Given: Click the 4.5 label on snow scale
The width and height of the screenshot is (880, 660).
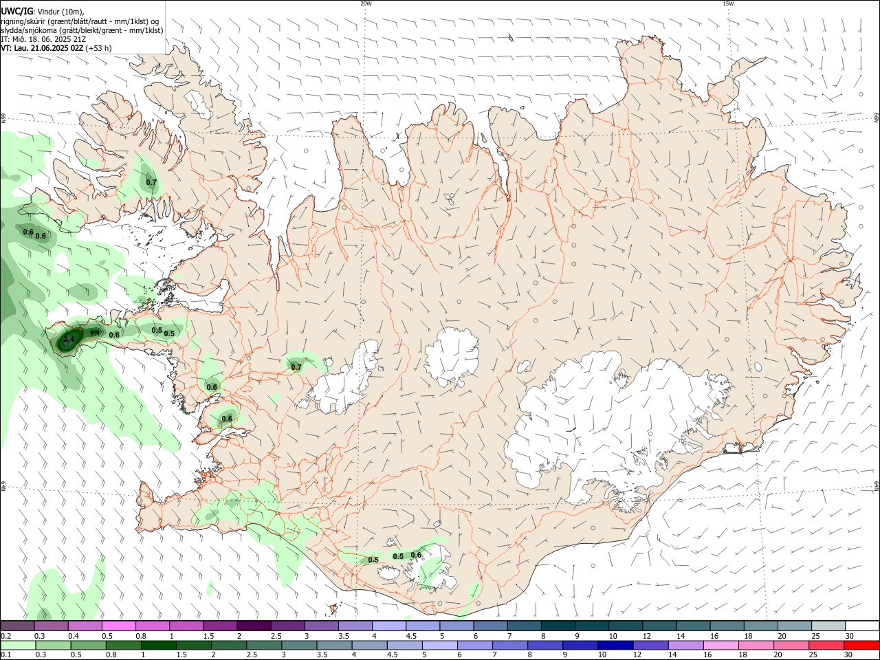Looking at the screenshot, I should click(x=411, y=636).
